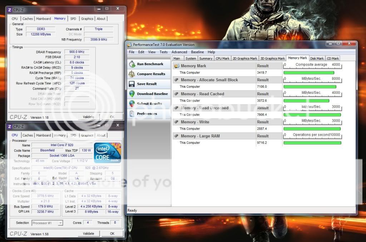The image size is (366, 242).
Task: Open the Caches tab in top CPU-Z window
Action: [28, 19]
